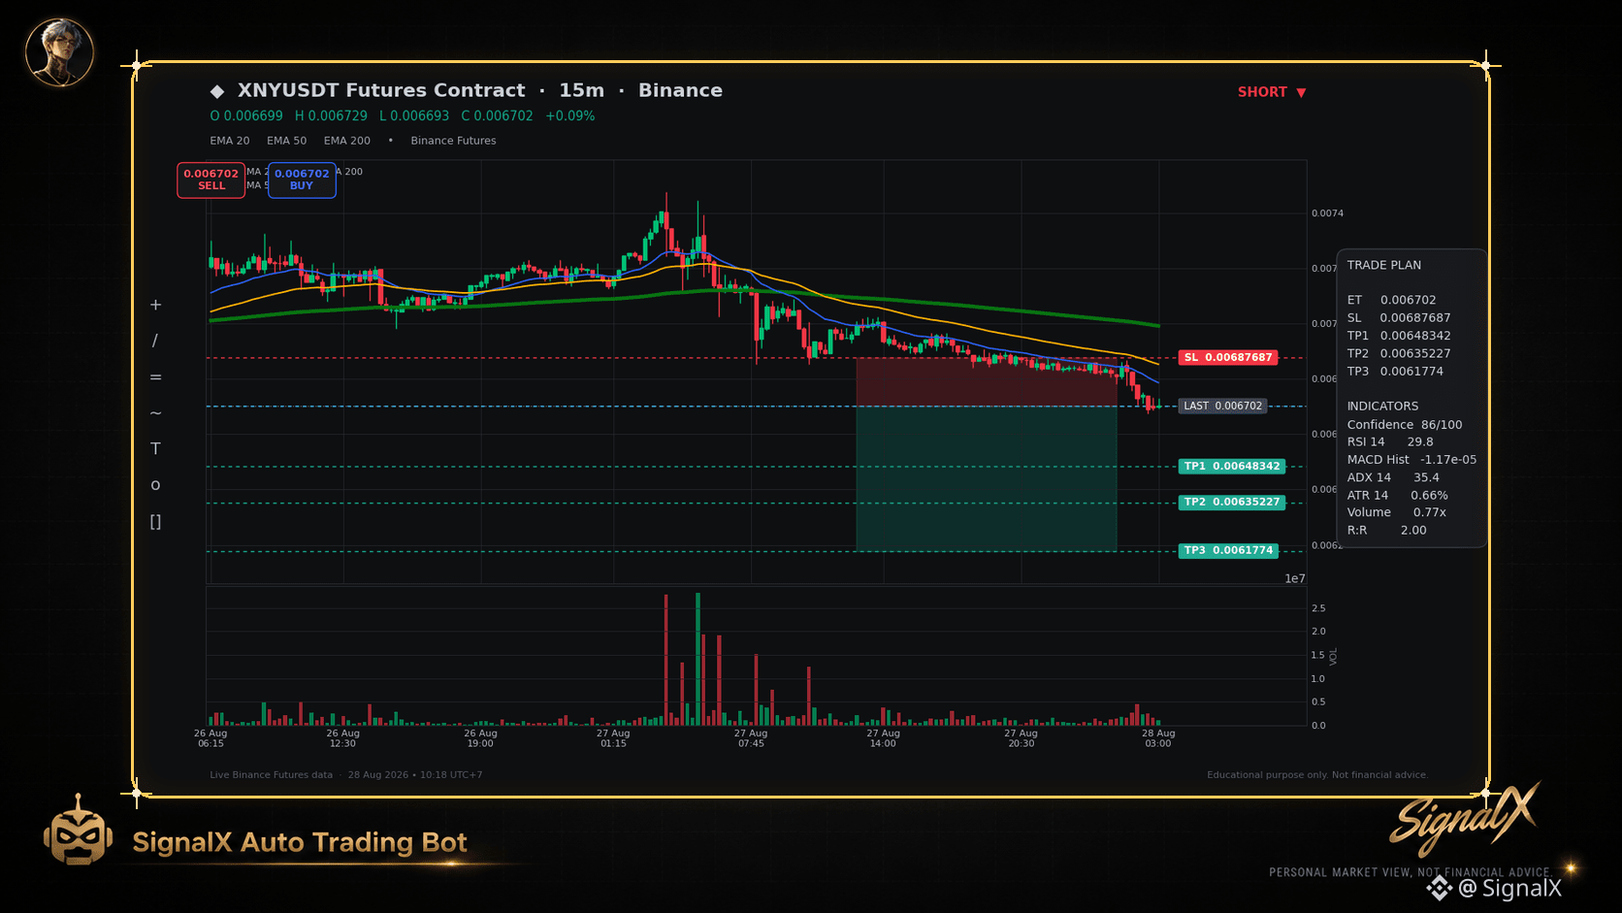Click the Binance logo near @SignalX
Viewport: 1622px width, 913px height.
point(1439,888)
